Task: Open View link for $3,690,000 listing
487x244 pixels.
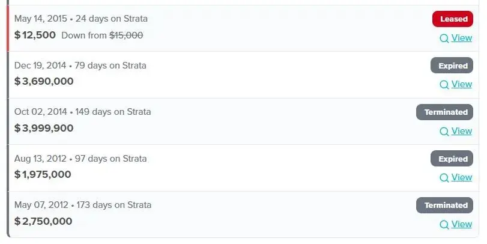Action: (462, 84)
